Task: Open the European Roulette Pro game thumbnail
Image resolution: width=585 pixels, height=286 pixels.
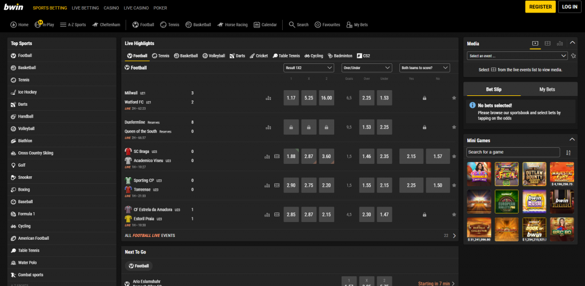Action: (507, 202)
